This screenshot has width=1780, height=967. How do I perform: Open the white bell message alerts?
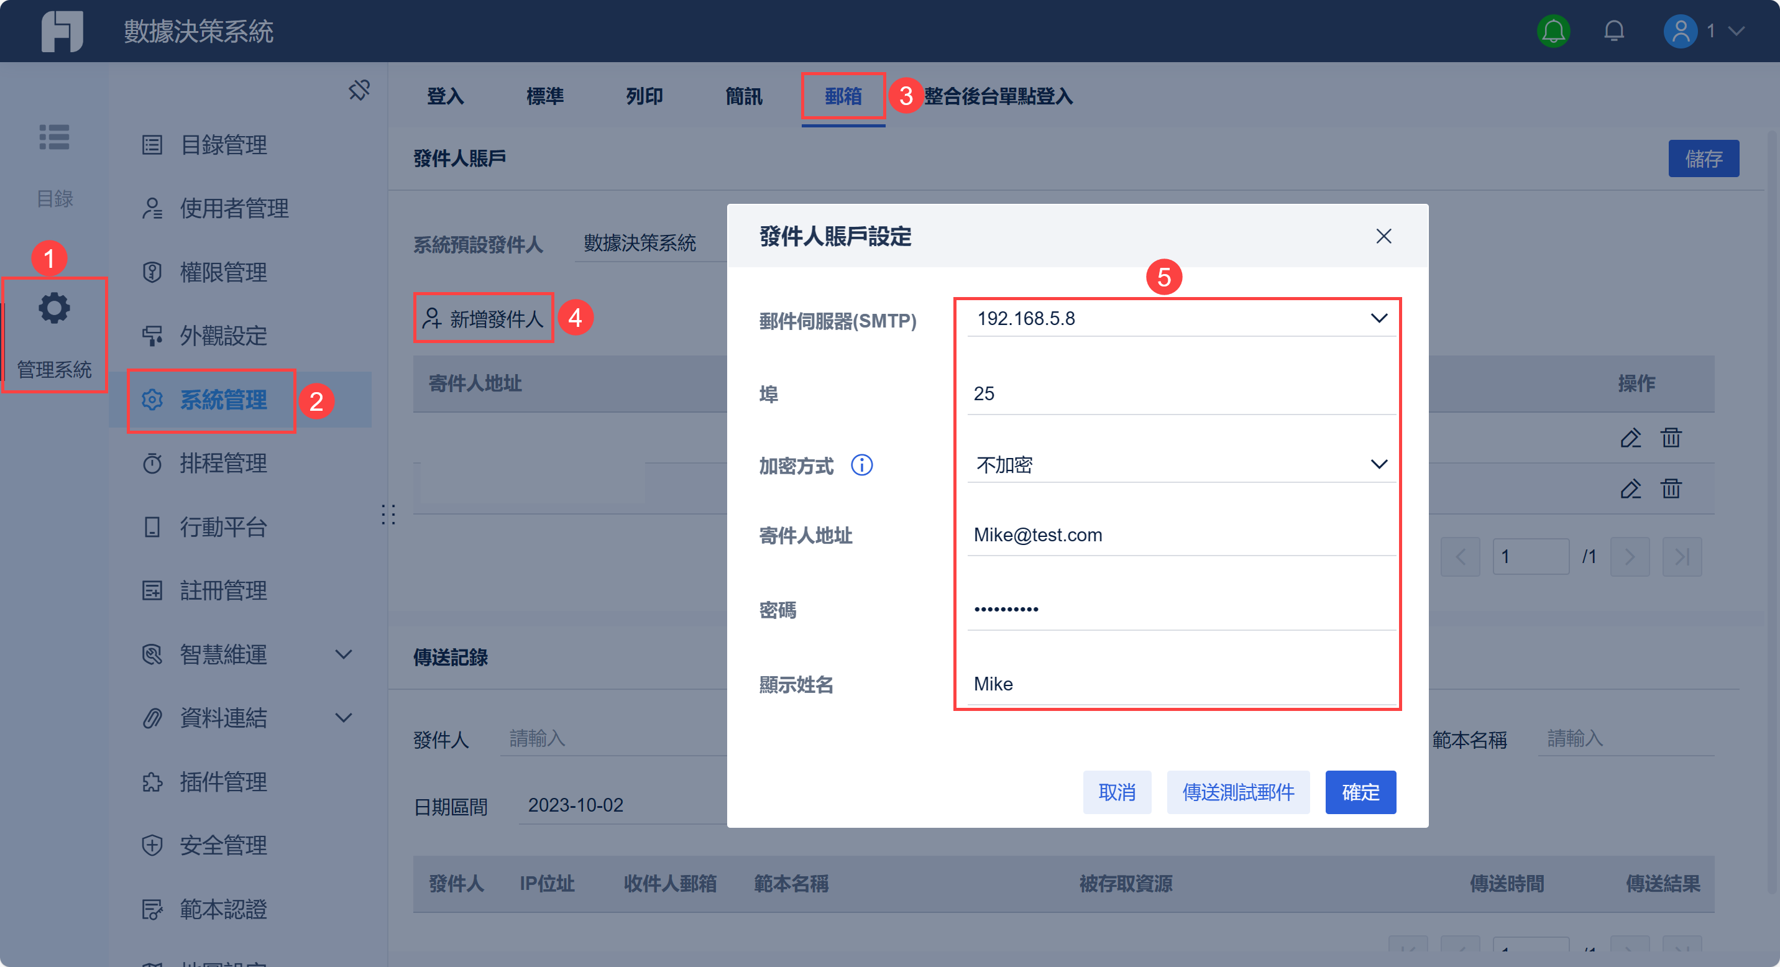pyautogui.click(x=1613, y=31)
